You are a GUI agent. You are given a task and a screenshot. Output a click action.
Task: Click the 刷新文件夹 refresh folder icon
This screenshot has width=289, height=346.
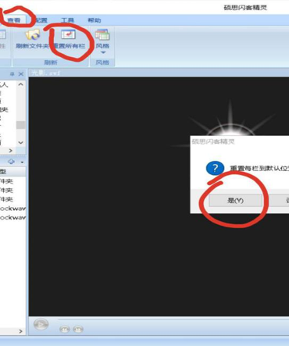point(32,39)
